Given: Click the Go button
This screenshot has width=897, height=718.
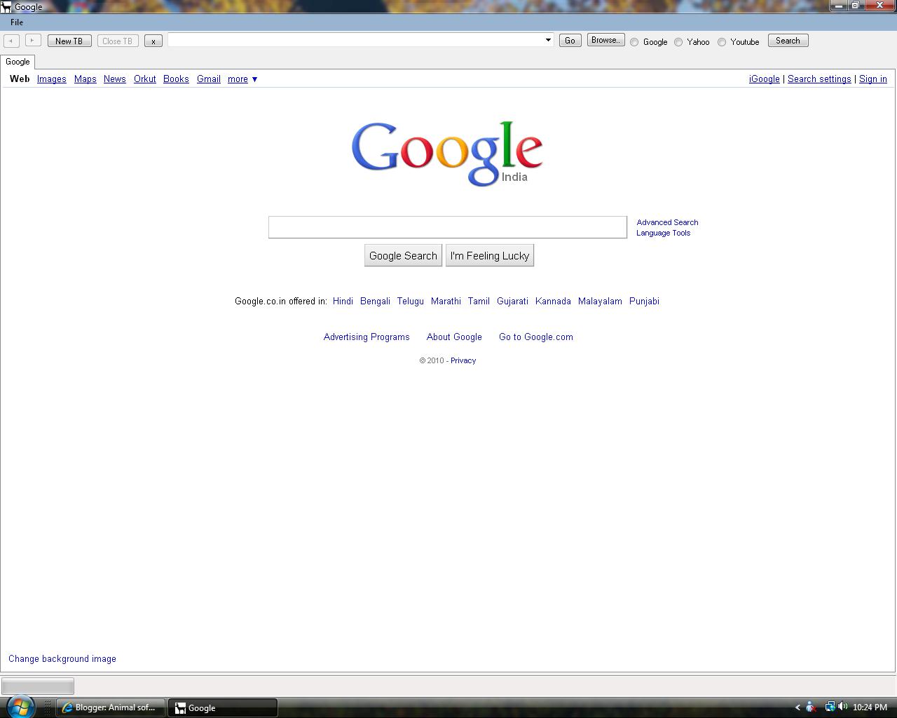Looking at the screenshot, I should [570, 41].
